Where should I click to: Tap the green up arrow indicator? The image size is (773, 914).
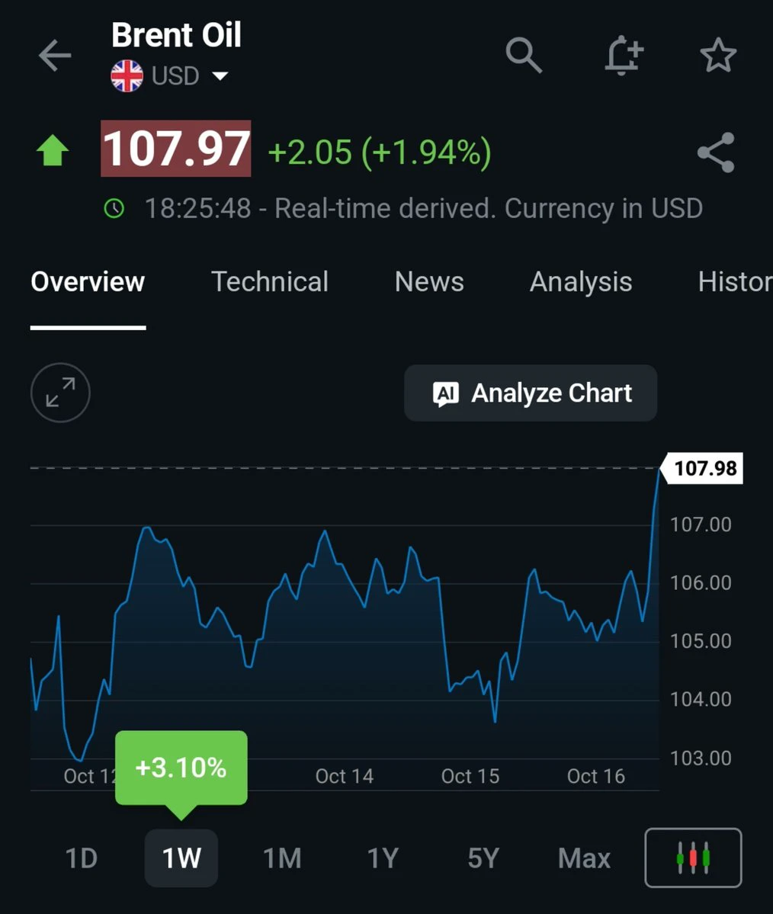click(x=53, y=150)
